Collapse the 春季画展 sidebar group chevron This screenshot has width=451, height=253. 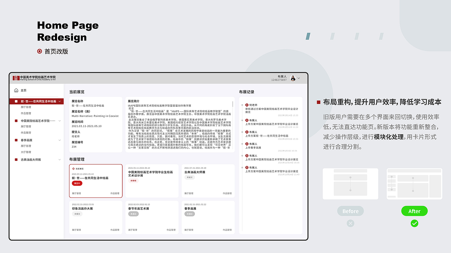point(60,140)
